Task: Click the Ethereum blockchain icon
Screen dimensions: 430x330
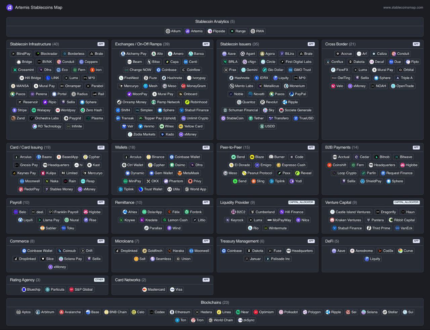Action: coord(172,312)
